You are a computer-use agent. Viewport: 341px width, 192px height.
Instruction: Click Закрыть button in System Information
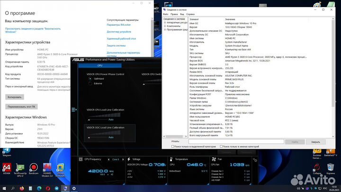pos(315,142)
